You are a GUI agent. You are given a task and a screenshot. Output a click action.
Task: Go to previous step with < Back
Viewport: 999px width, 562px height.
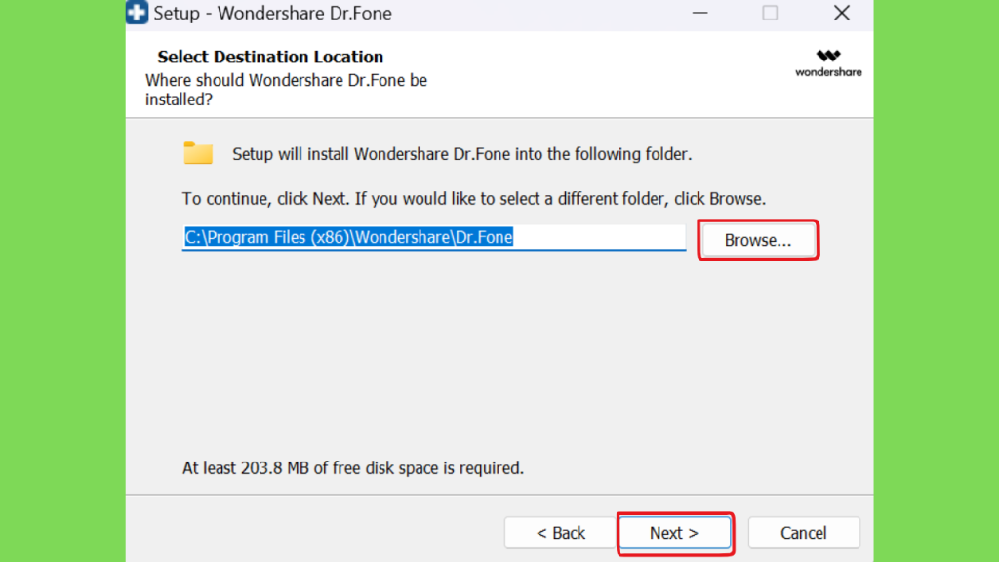click(x=561, y=533)
